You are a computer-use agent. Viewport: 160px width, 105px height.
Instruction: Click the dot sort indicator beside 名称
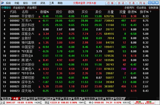click(36, 12)
